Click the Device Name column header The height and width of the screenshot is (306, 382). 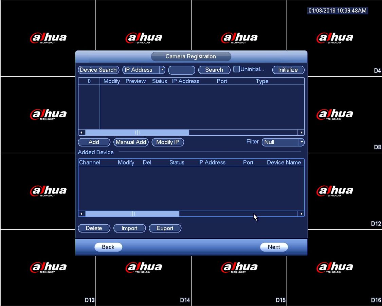pos(284,163)
